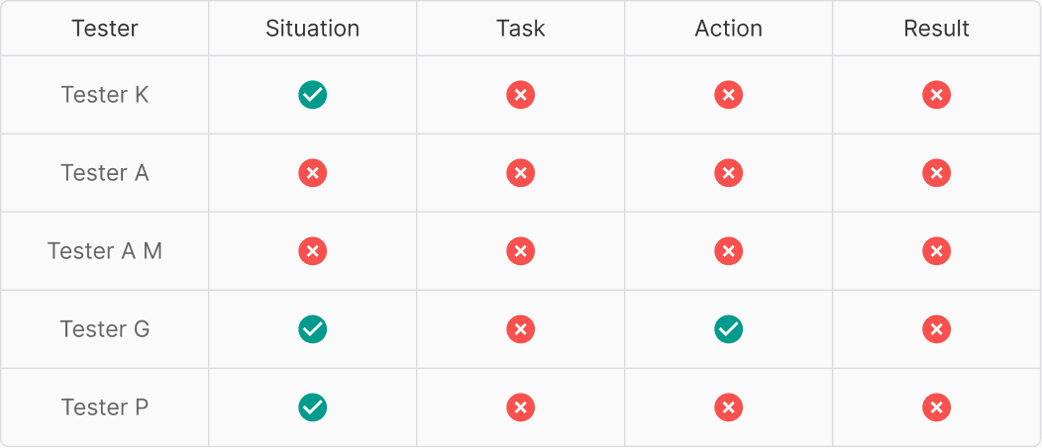Click Tester K's green Situation checkmark
This screenshot has width=1042, height=448.
pos(312,95)
